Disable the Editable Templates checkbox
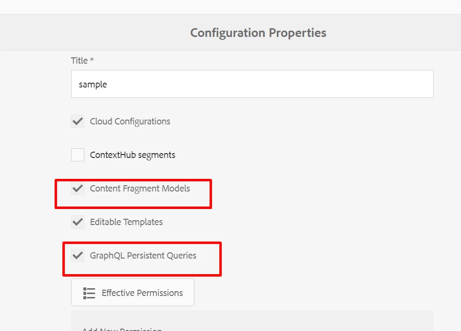 coord(77,222)
